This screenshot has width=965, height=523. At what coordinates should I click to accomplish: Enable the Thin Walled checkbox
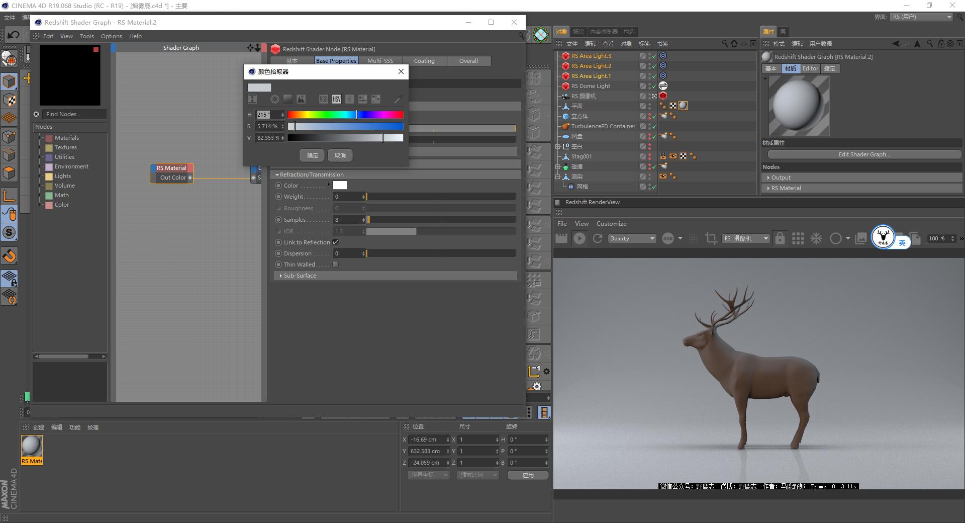(335, 264)
